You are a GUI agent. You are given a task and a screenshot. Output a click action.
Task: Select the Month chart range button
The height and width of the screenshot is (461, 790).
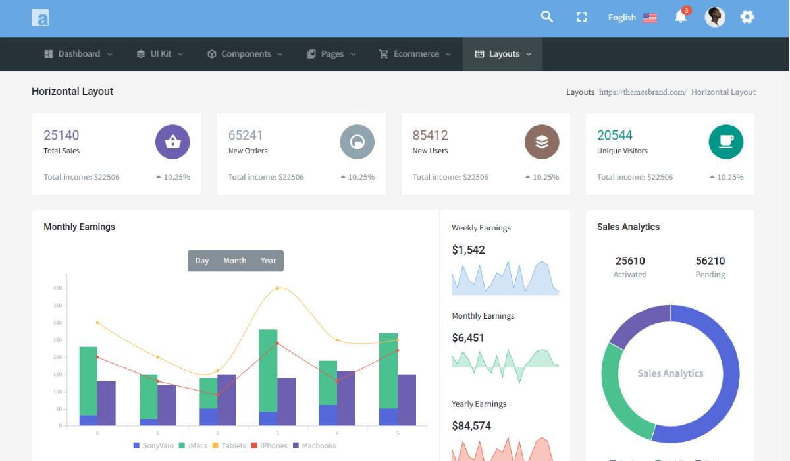coord(234,261)
